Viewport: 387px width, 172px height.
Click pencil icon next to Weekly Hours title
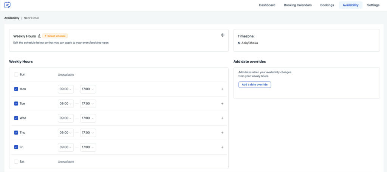39,36
